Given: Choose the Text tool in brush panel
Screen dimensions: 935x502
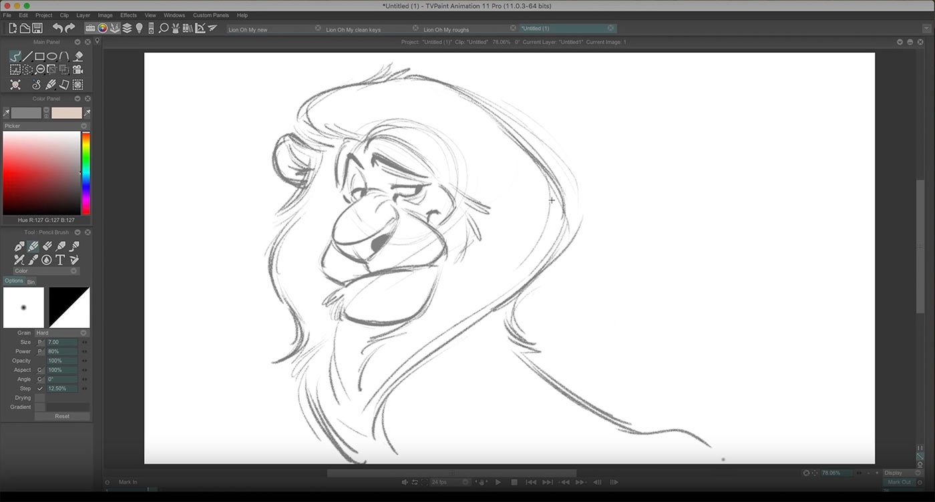Looking at the screenshot, I should (x=60, y=260).
